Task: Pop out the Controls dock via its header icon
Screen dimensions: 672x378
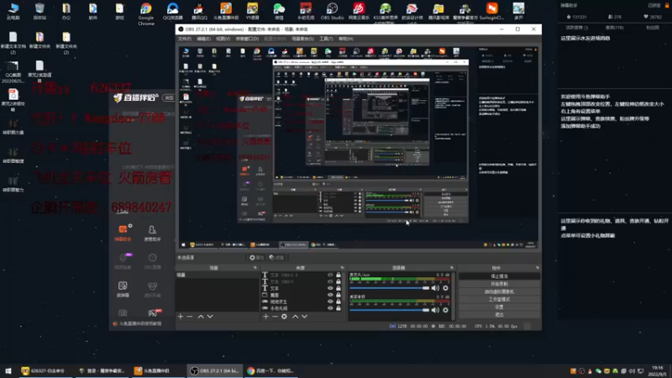Action: point(538,268)
